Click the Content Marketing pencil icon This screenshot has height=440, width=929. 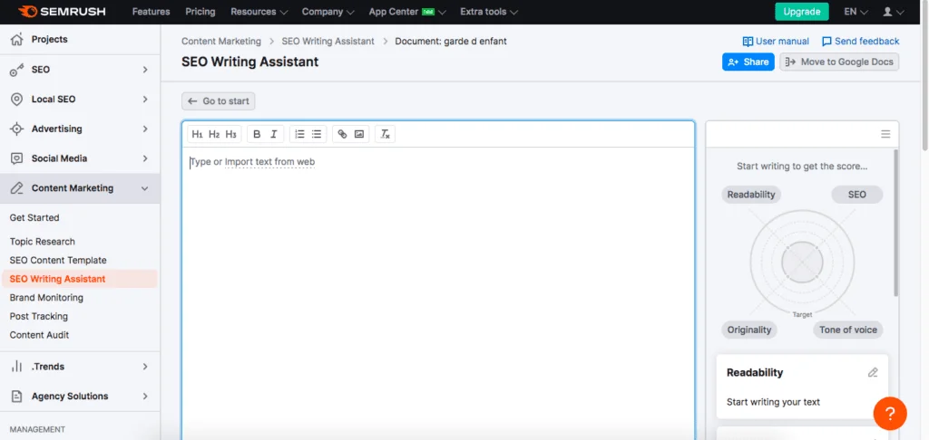pos(16,188)
